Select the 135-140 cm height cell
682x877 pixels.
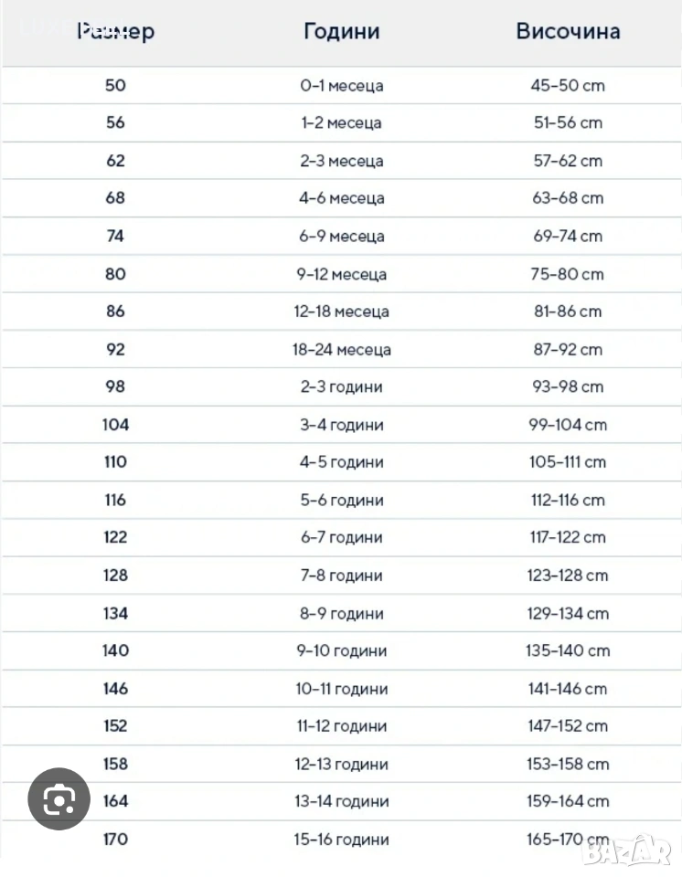pyautogui.click(x=568, y=650)
